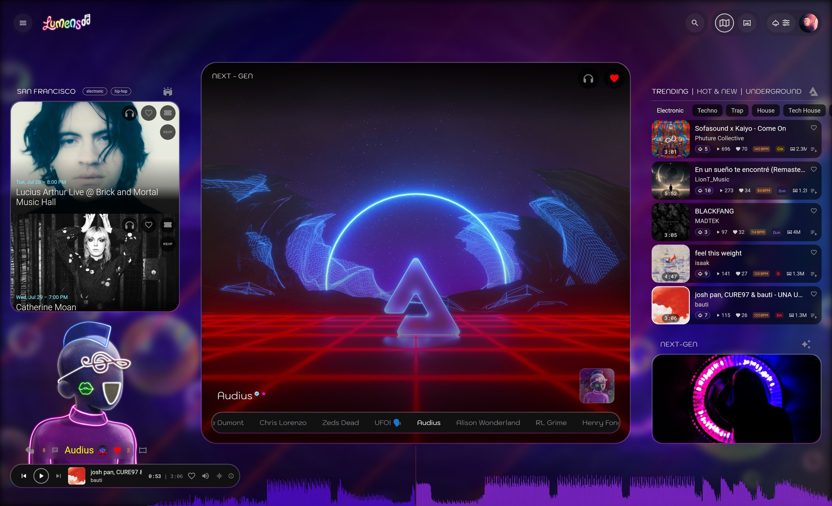Select Audius in artist strip

pos(428,423)
